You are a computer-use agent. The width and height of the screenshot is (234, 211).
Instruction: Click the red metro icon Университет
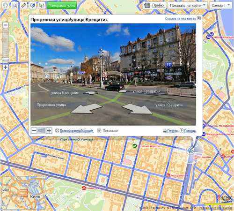coord(84,188)
